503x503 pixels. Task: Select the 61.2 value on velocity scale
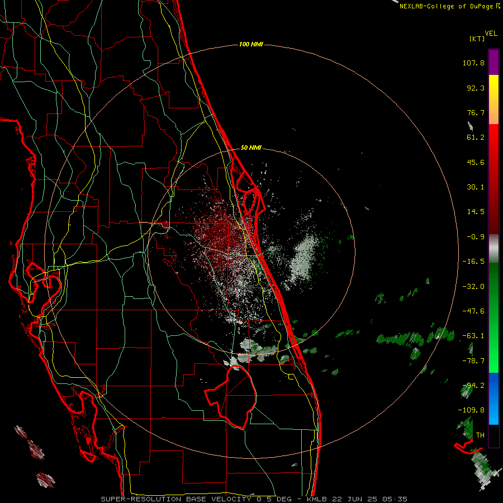coord(476,137)
